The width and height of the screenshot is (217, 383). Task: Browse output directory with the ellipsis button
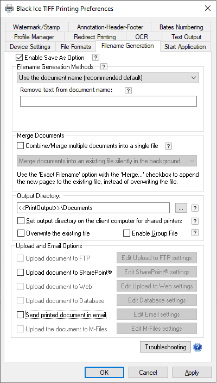coord(181,208)
